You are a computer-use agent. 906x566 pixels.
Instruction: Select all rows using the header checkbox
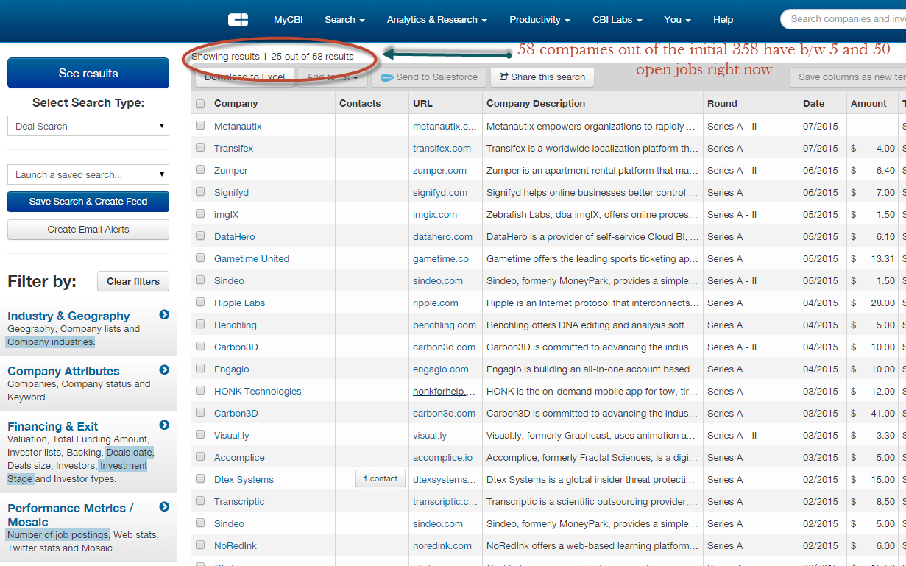coord(199,104)
